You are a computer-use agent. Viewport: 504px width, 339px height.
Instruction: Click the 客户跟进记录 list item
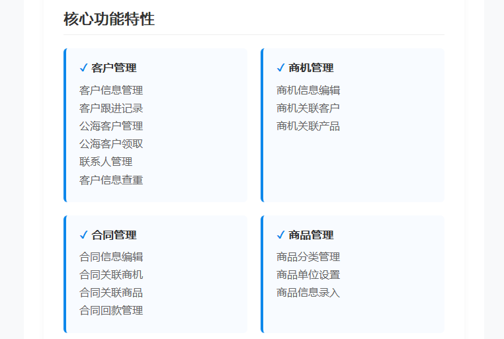[111, 108]
